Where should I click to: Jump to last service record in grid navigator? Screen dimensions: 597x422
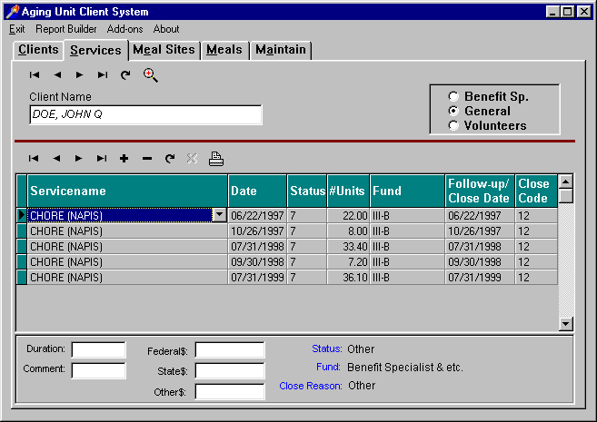point(102,159)
